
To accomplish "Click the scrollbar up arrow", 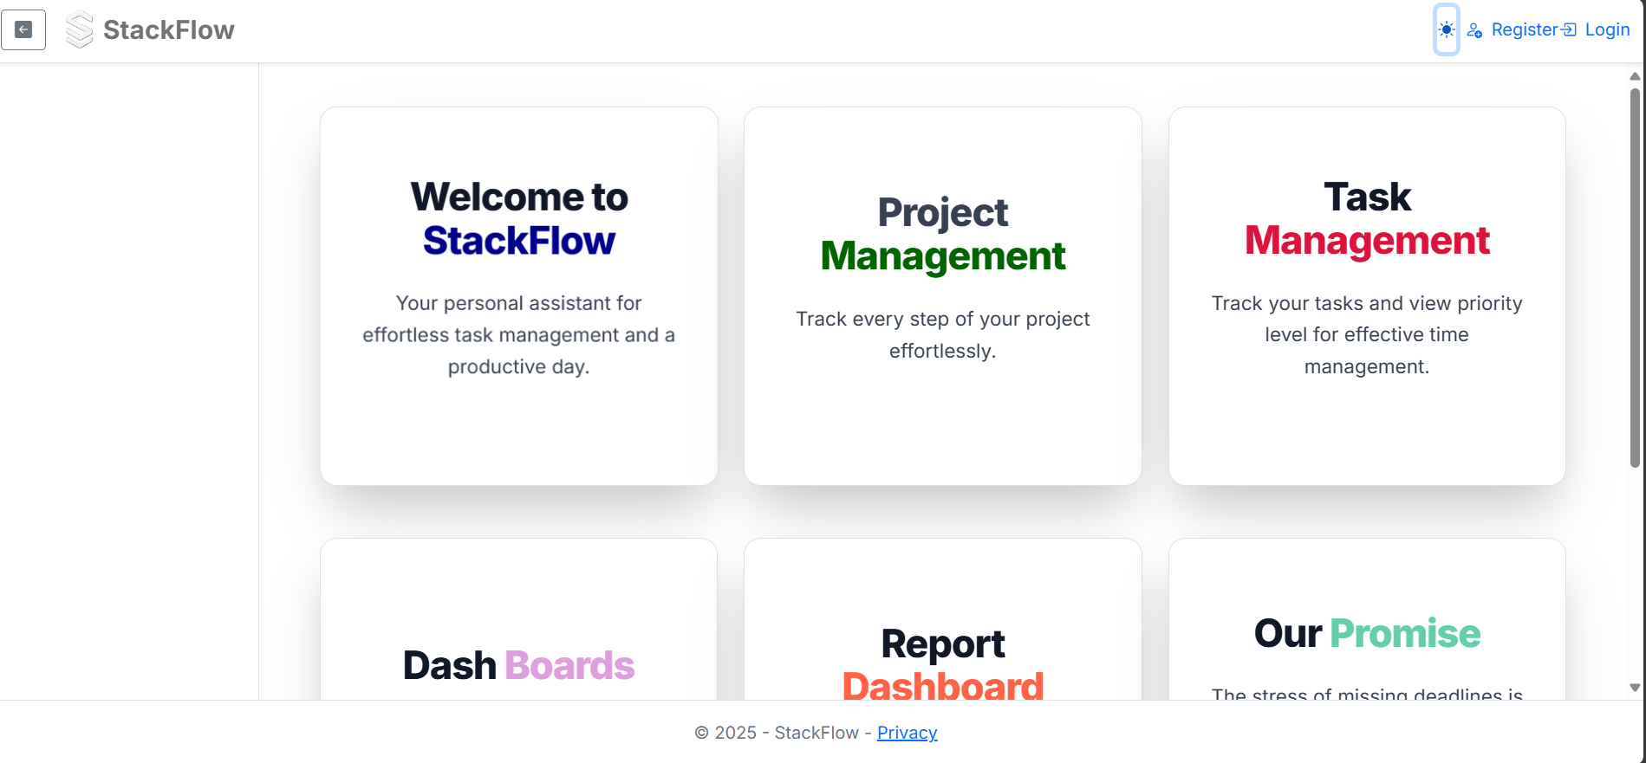I will 1635,77.
